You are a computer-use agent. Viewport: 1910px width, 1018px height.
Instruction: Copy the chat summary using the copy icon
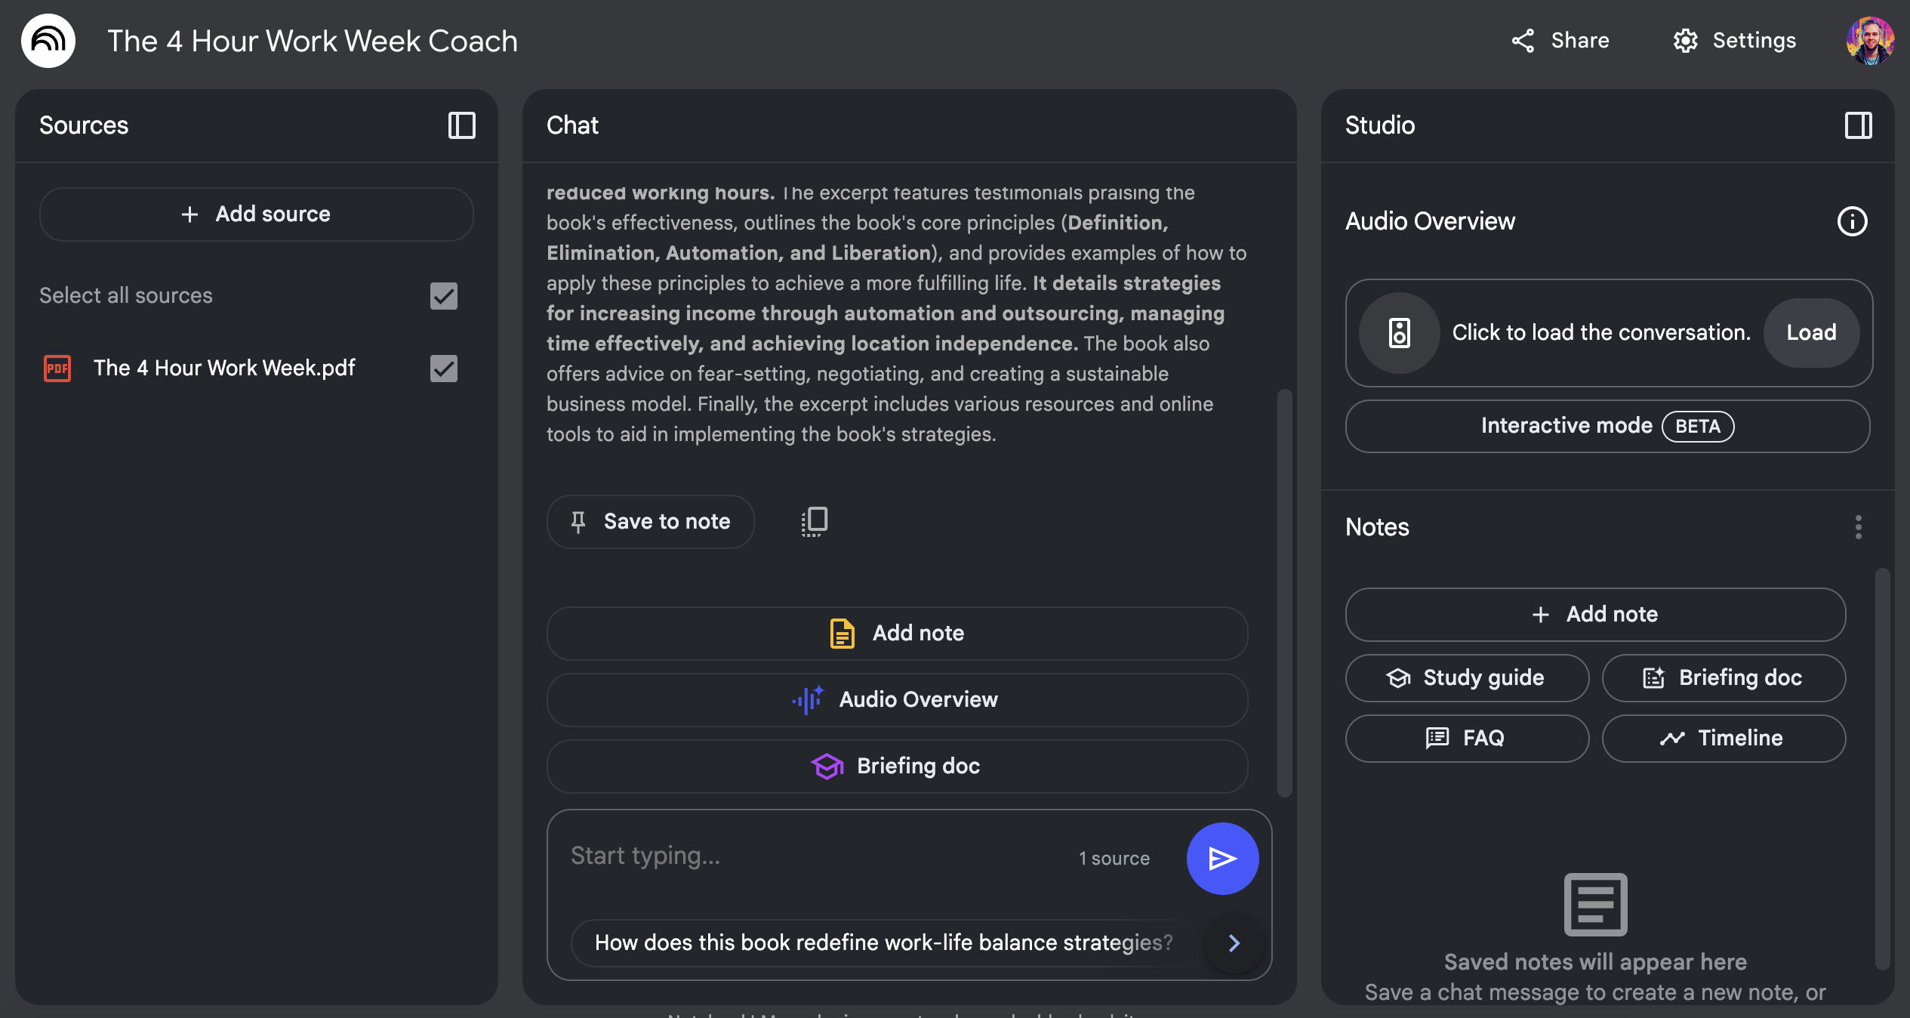(x=812, y=521)
